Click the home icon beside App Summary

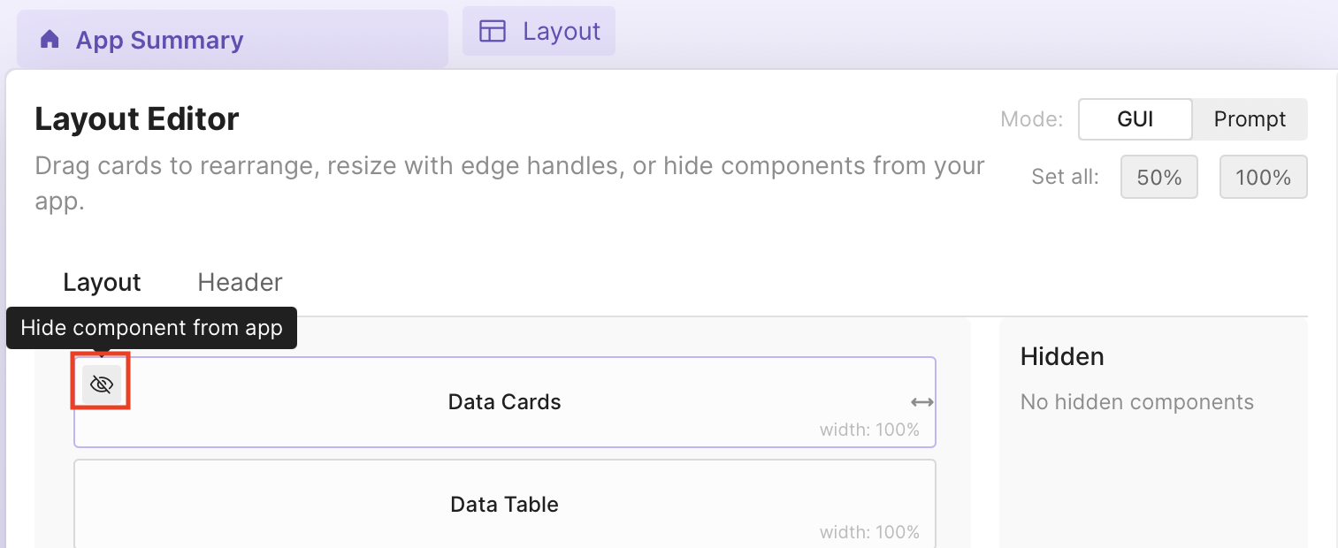coord(49,39)
